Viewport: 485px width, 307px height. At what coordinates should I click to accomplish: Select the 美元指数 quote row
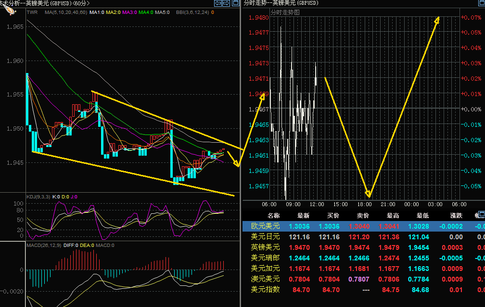pyautogui.click(x=265, y=290)
